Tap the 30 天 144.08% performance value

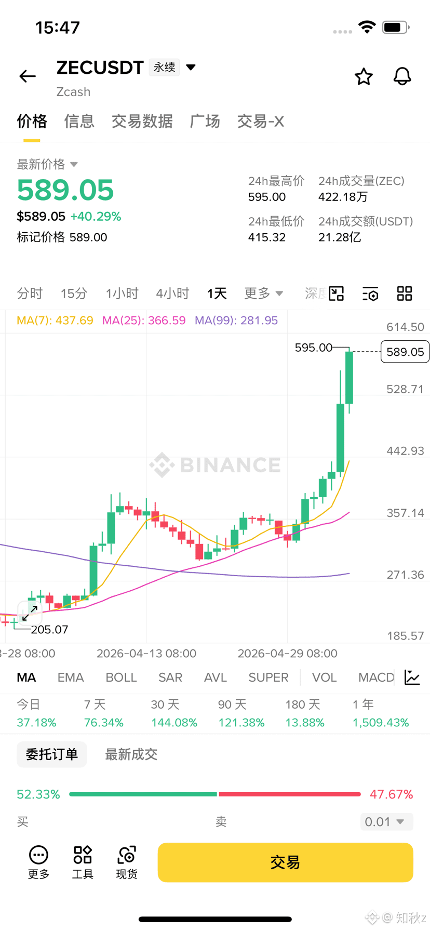pos(174,723)
